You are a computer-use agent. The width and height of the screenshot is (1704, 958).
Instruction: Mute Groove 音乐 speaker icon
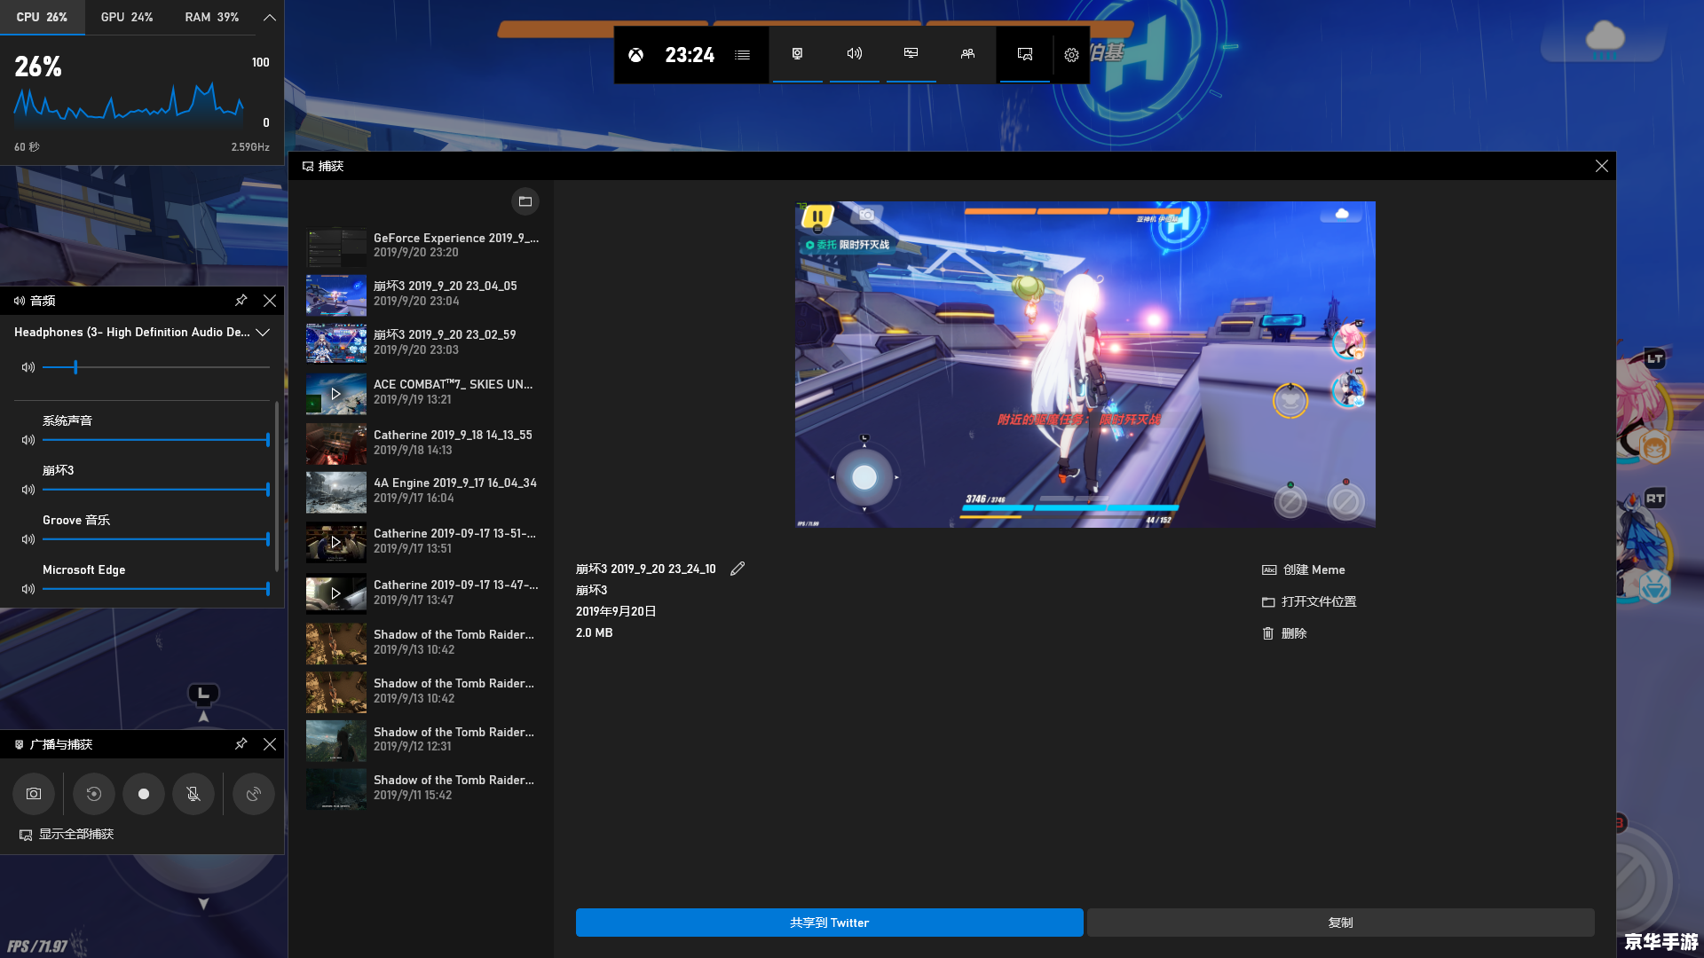(28, 539)
